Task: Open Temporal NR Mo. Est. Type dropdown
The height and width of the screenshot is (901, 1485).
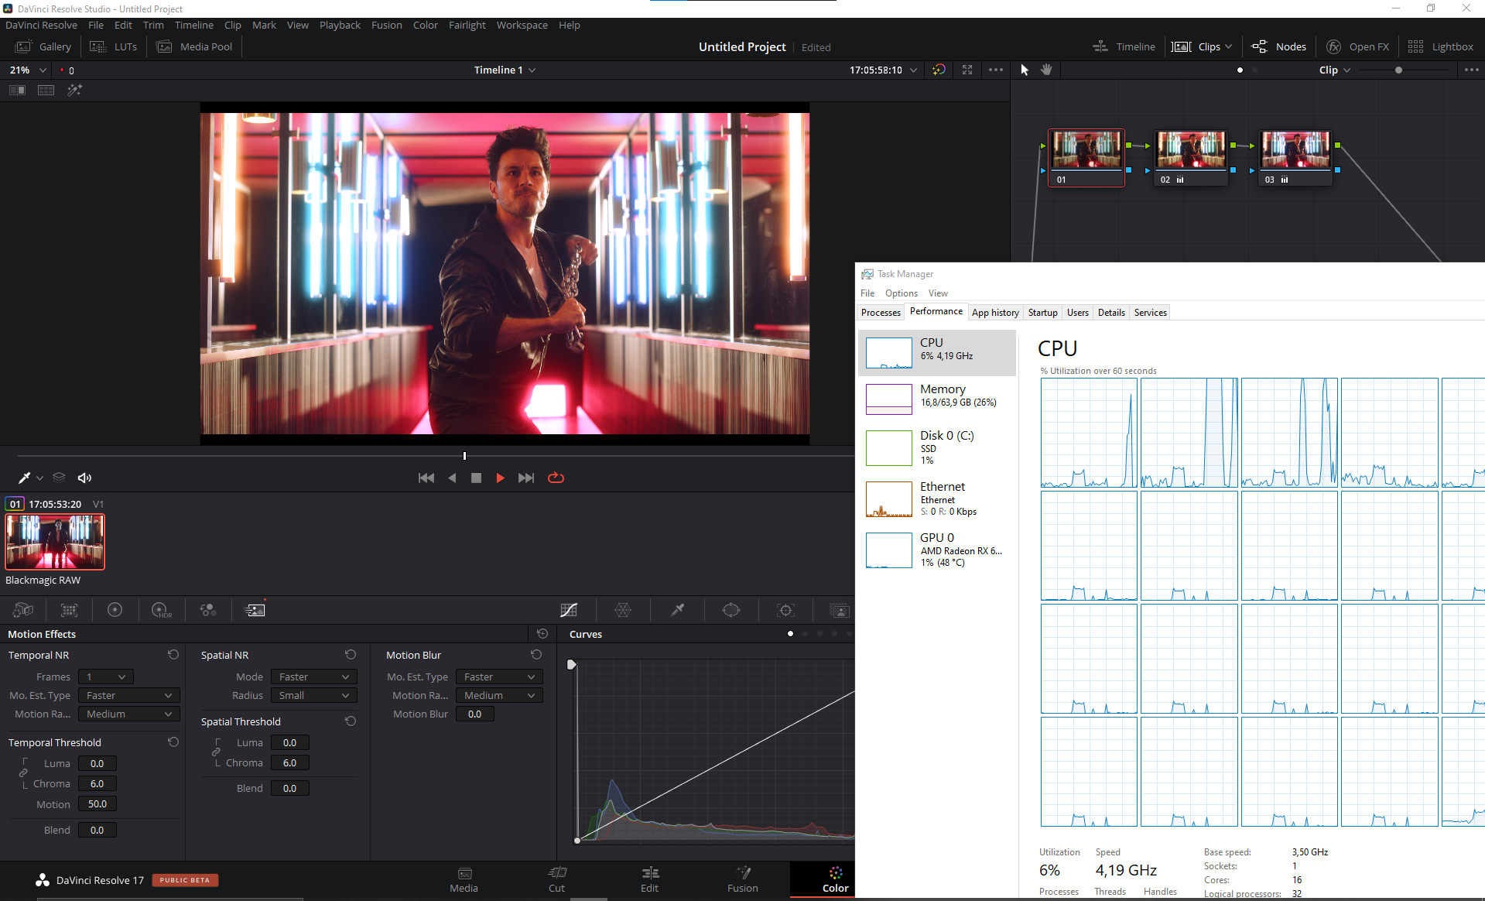Action: (x=129, y=695)
